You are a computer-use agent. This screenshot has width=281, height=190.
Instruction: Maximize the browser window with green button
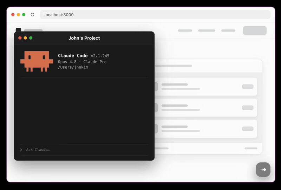coord(24,15)
